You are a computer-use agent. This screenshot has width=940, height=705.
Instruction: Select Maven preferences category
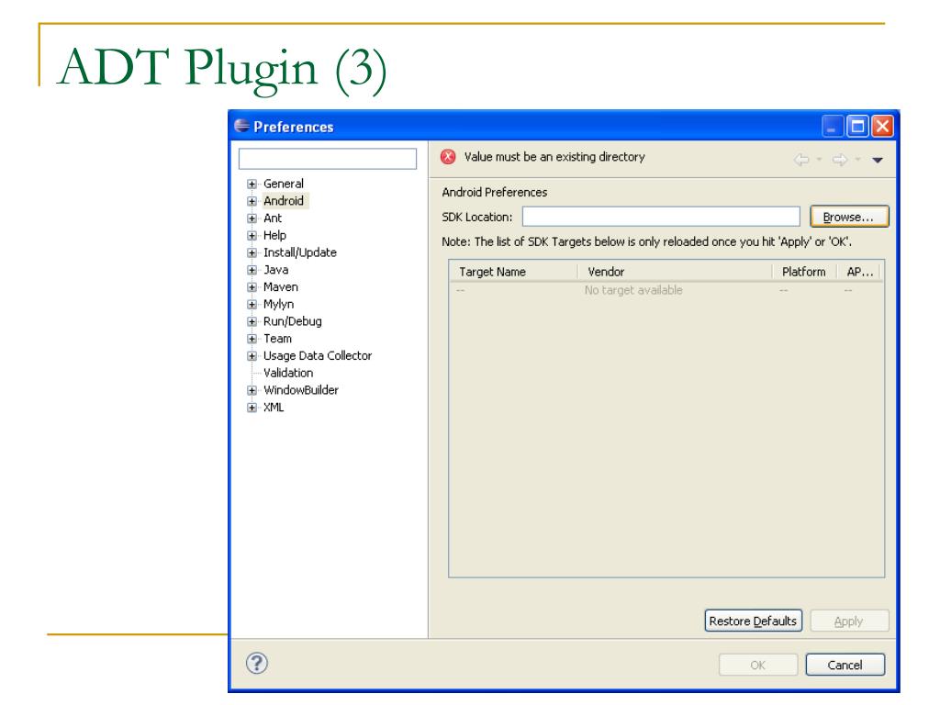(281, 287)
